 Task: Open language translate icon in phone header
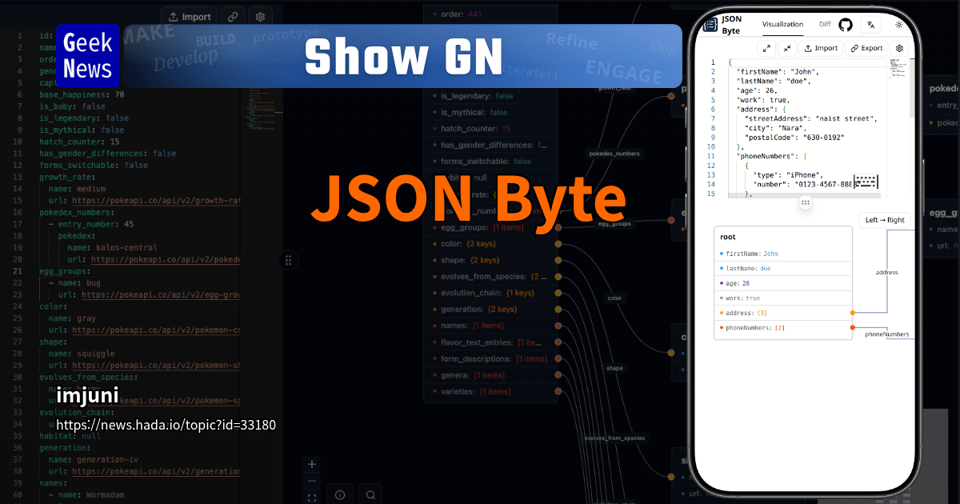(871, 25)
